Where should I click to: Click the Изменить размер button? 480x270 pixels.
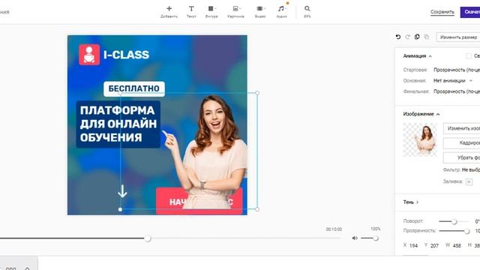[458, 37]
